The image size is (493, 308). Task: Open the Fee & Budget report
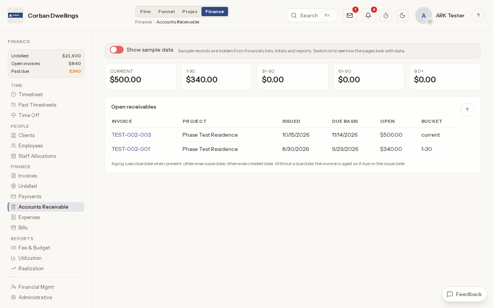tap(46, 248)
